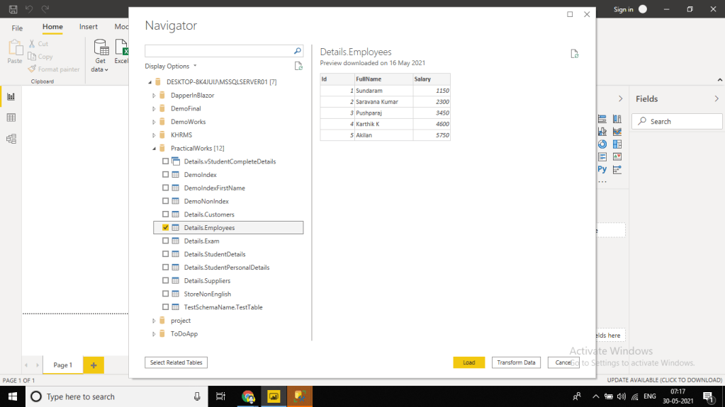
Task: Open the Report view from left sidebar
Action: click(x=11, y=97)
